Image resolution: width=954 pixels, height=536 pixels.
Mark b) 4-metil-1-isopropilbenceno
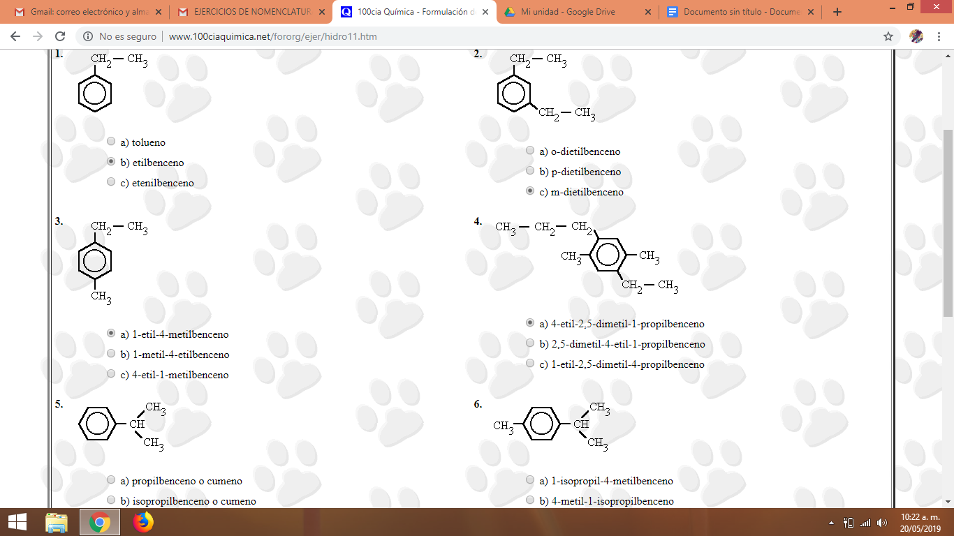(x=530, y=500)
